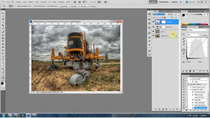Open Windows Start button on taskbar
Viewport: 210px width, 118px height.
click(x=3, y=115)
